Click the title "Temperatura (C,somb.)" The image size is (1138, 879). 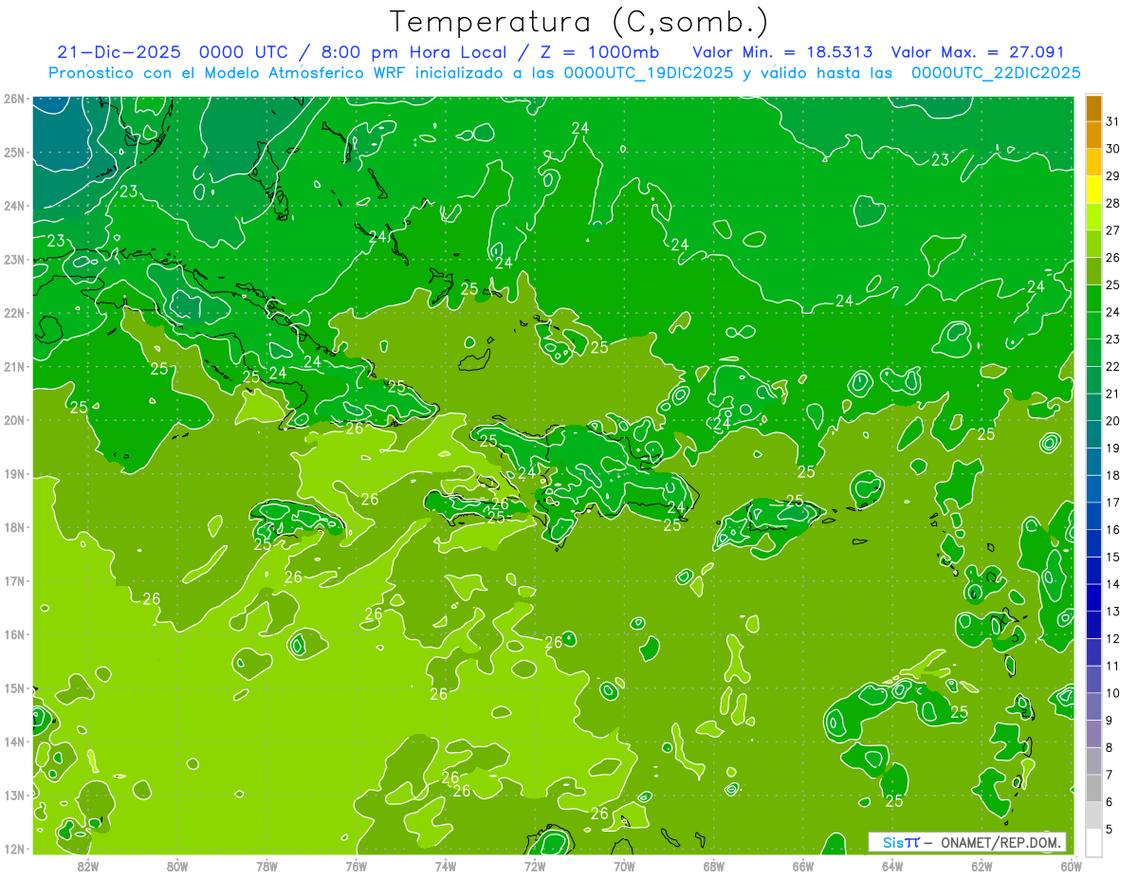click(579, 22)
